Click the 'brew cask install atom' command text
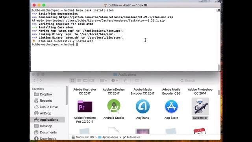The image size is (252, 142). point(95,10)
